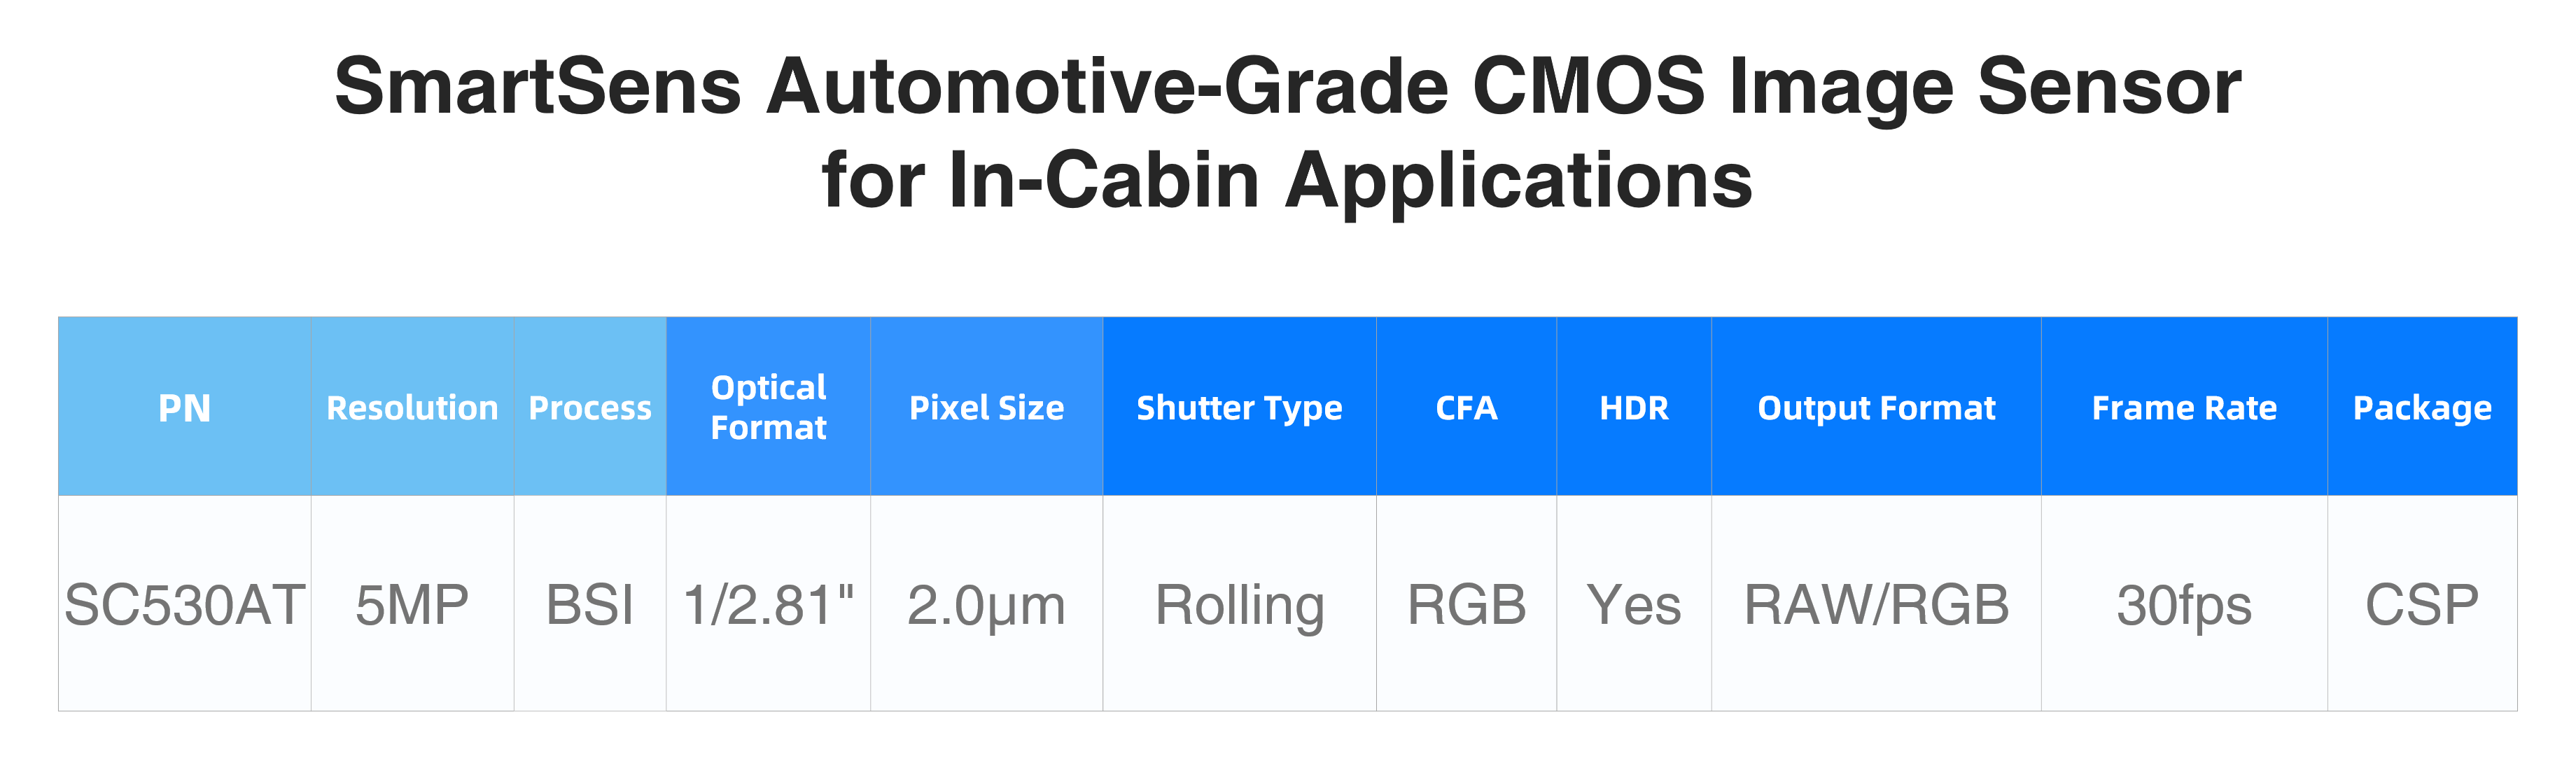The image size is (2576, 780).
Task: Select the Shutter Type header cell
Action: (1239, 407)
